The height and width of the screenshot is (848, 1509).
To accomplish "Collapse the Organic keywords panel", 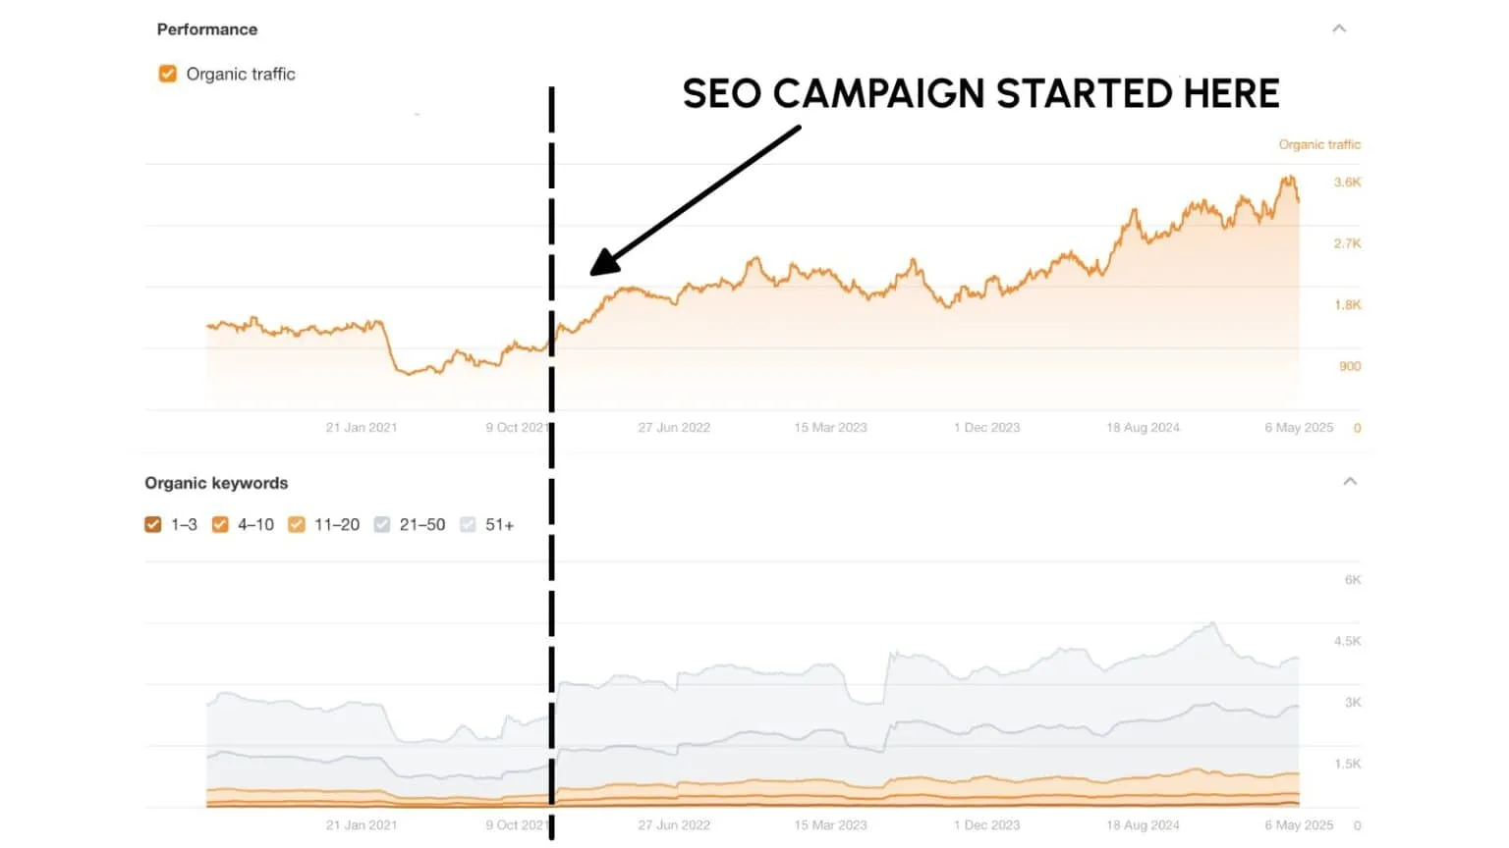I will pos(1351,482).
